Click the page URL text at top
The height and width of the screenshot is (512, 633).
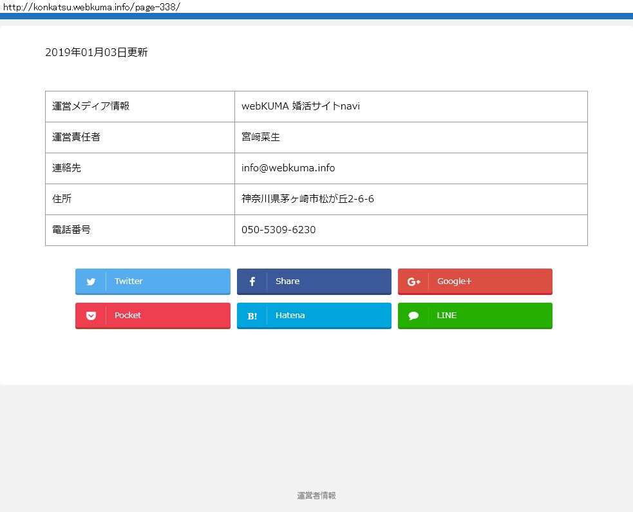(x=91, y=6)
